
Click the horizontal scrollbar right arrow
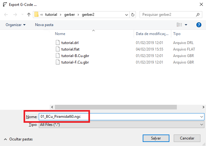click(x=203, y=107)
